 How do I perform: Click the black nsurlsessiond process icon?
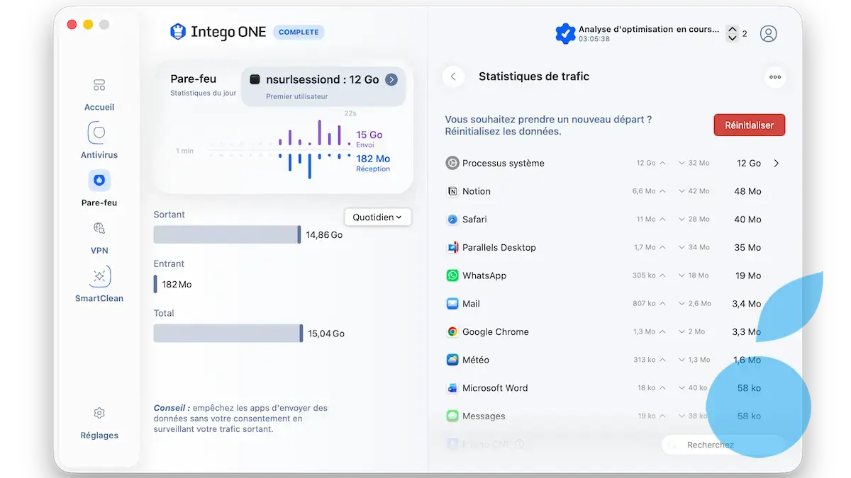tap(255, 80)
